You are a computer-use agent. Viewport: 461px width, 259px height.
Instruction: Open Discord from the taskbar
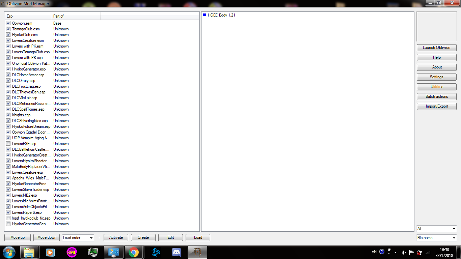pyautogui.click(x=176, y=252)
